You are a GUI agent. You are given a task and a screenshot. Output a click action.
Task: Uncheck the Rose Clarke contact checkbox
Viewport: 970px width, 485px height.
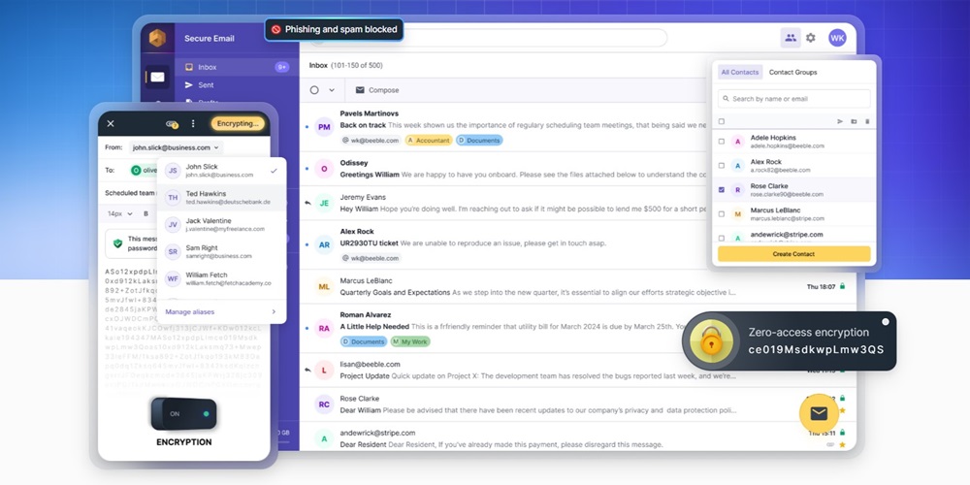[x=722, y=190]
